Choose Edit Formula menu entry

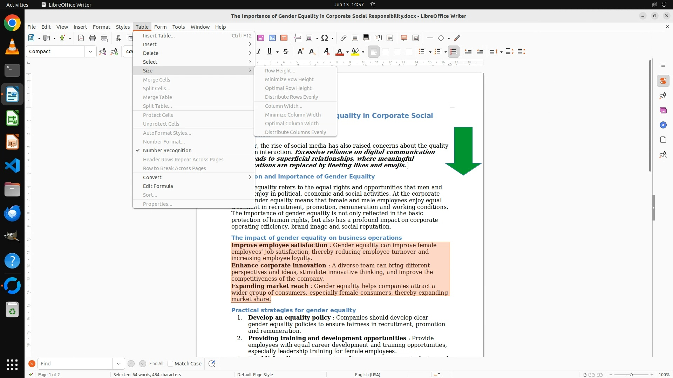(158, 186)
